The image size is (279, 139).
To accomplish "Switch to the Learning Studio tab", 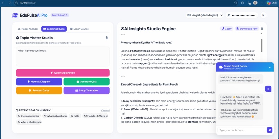I will click(x=54, y=29).
